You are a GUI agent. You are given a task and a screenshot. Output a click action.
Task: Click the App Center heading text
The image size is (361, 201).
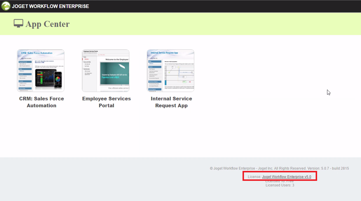(x=47, y=24)
